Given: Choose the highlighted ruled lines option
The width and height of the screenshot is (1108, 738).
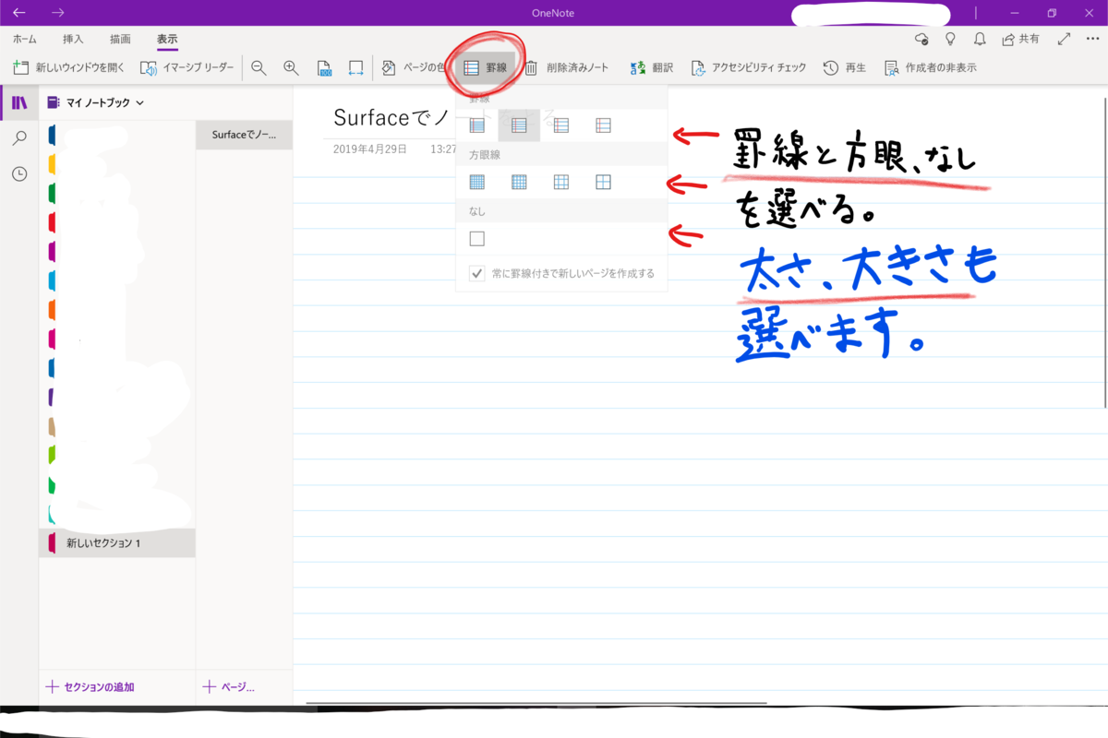Looking at the screenshot, I should point(519,125).
